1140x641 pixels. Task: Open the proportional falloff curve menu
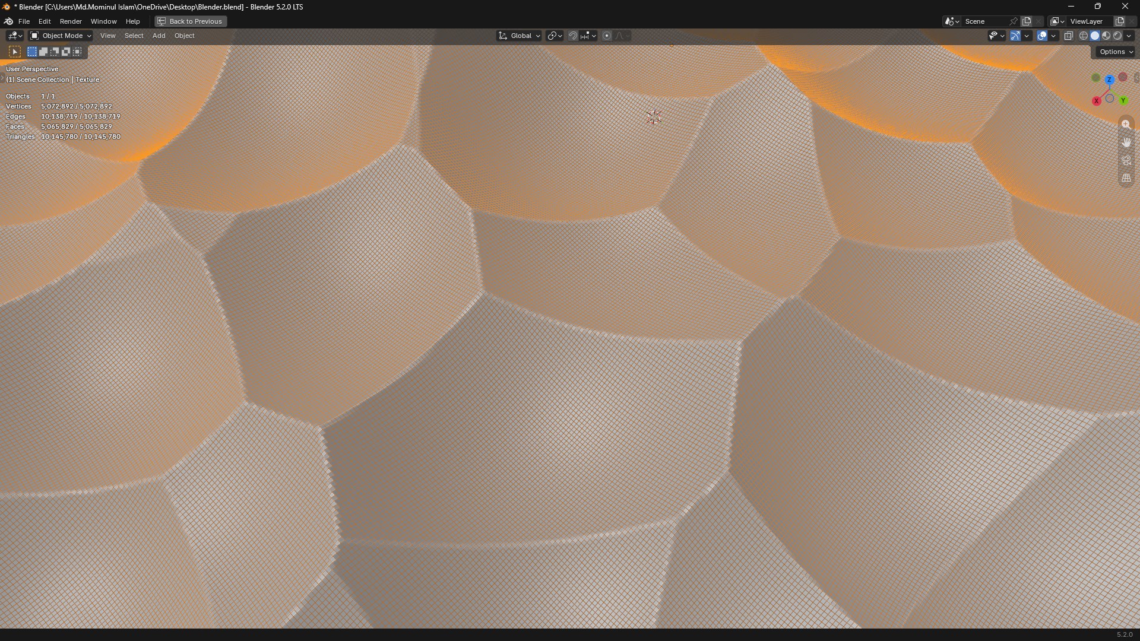tap(622, 36)
